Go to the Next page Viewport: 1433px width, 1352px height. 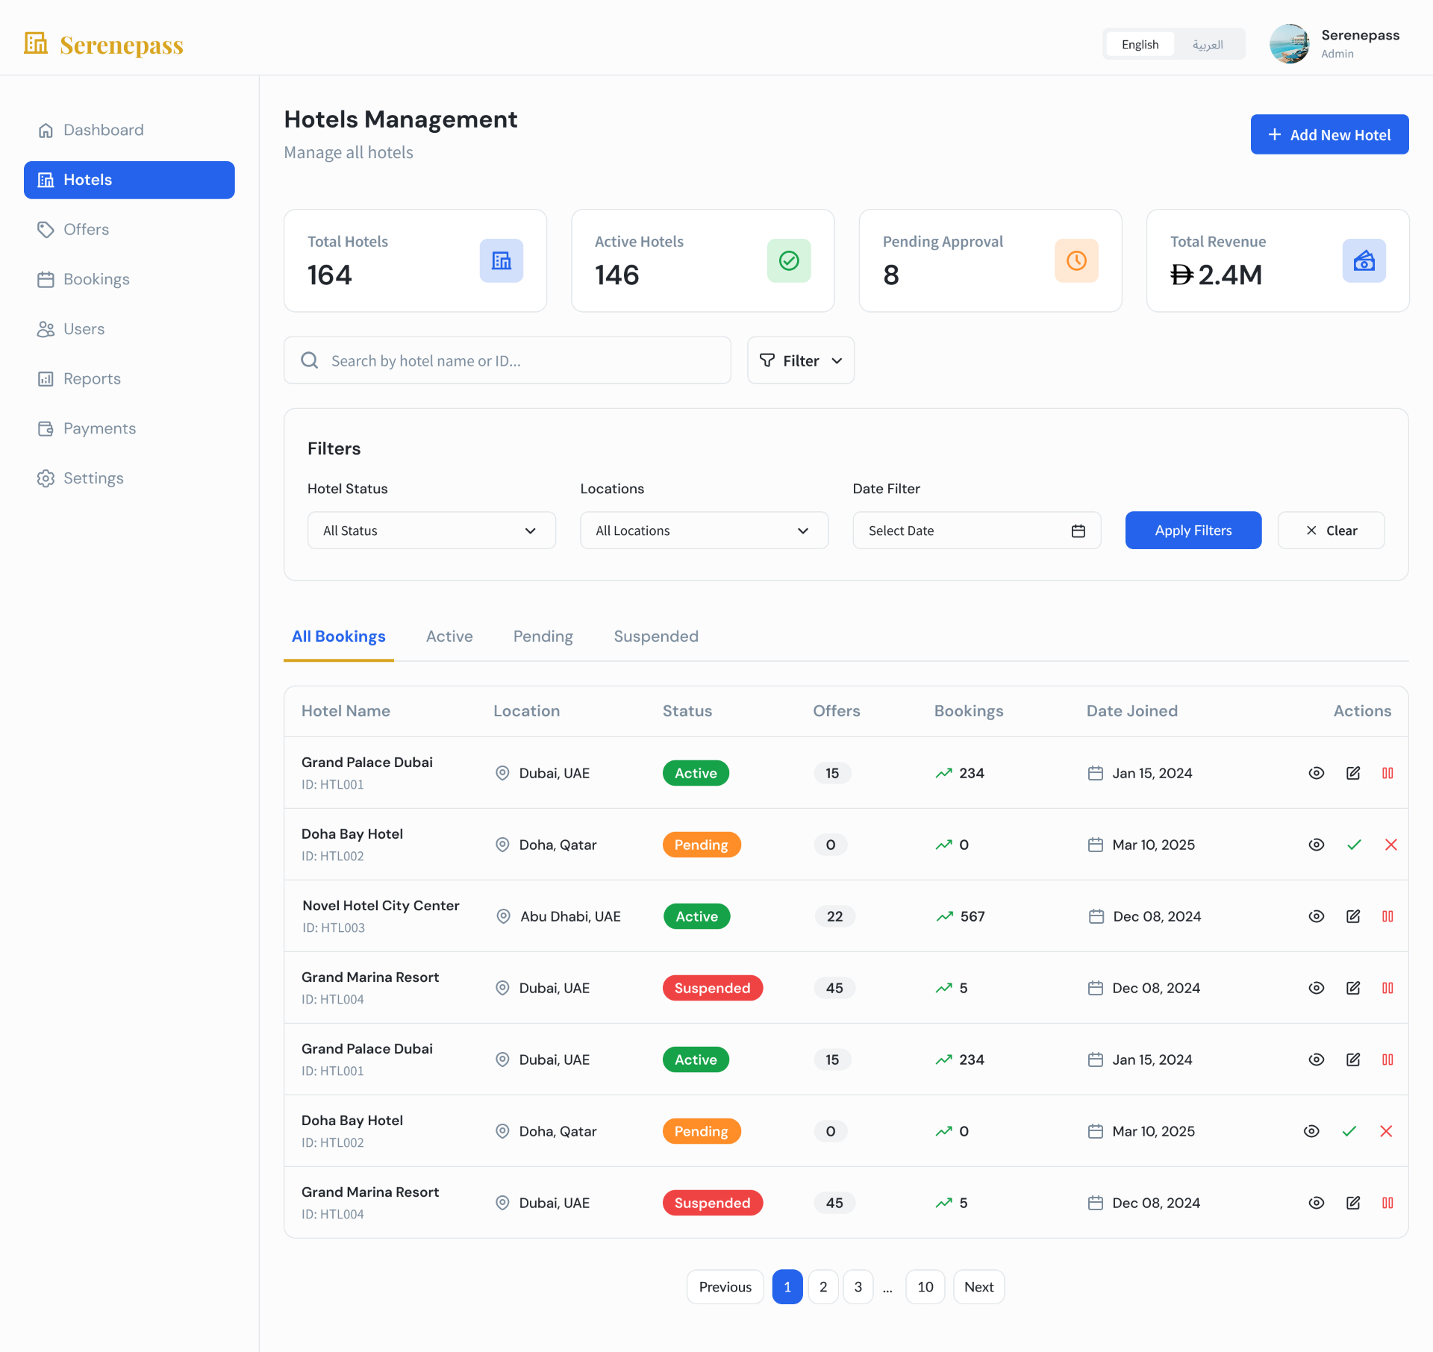(x=978, y=1287)
